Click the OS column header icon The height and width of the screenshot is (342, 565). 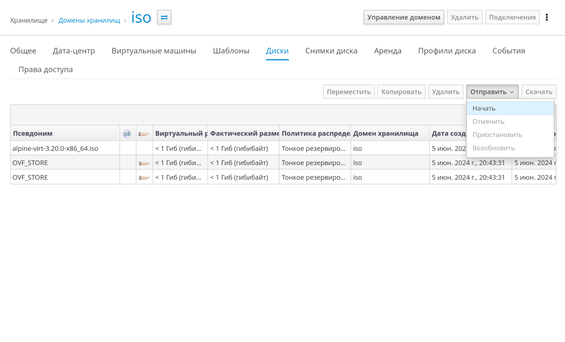pyautogui.click(x=127, y=134)
